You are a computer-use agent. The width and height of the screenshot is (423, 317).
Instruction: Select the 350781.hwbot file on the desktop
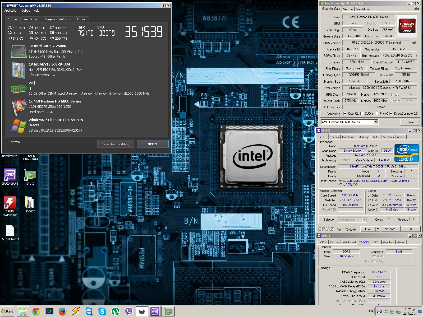(10, 232)
